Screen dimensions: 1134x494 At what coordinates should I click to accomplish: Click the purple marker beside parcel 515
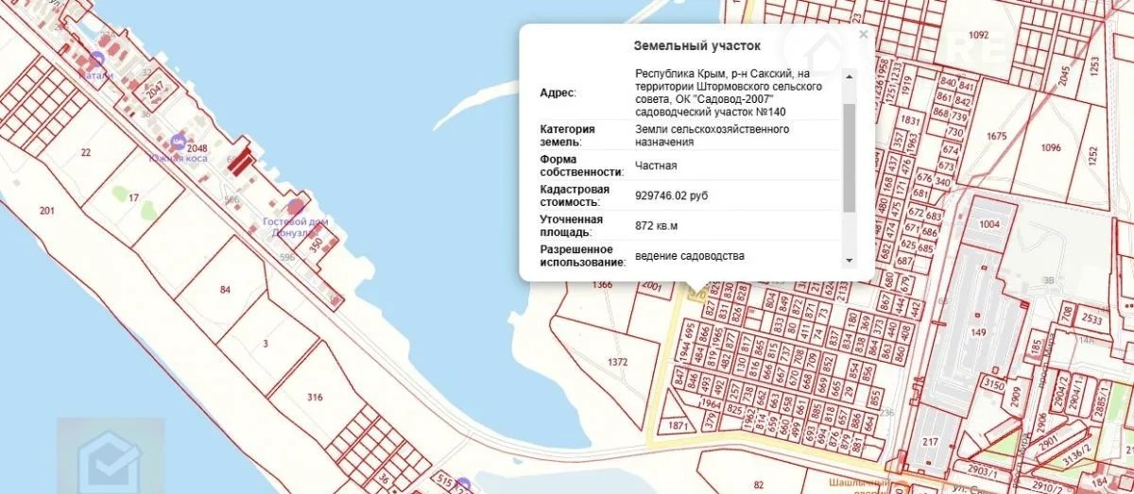(462, 484)
